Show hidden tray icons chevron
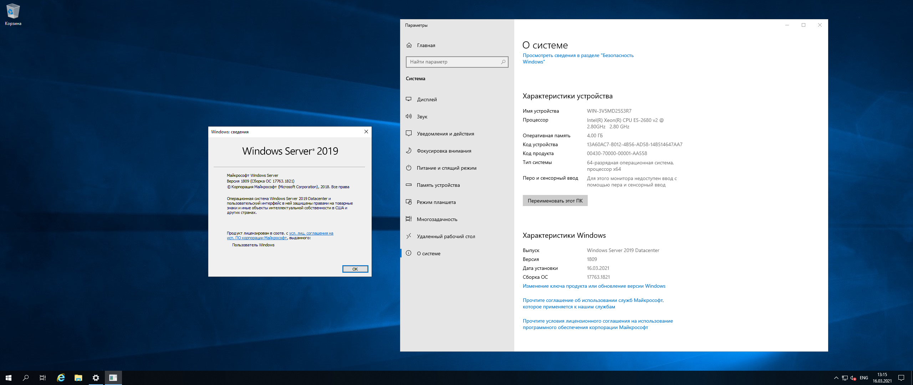Screen dimensions: 913x385 pos(836,378)
